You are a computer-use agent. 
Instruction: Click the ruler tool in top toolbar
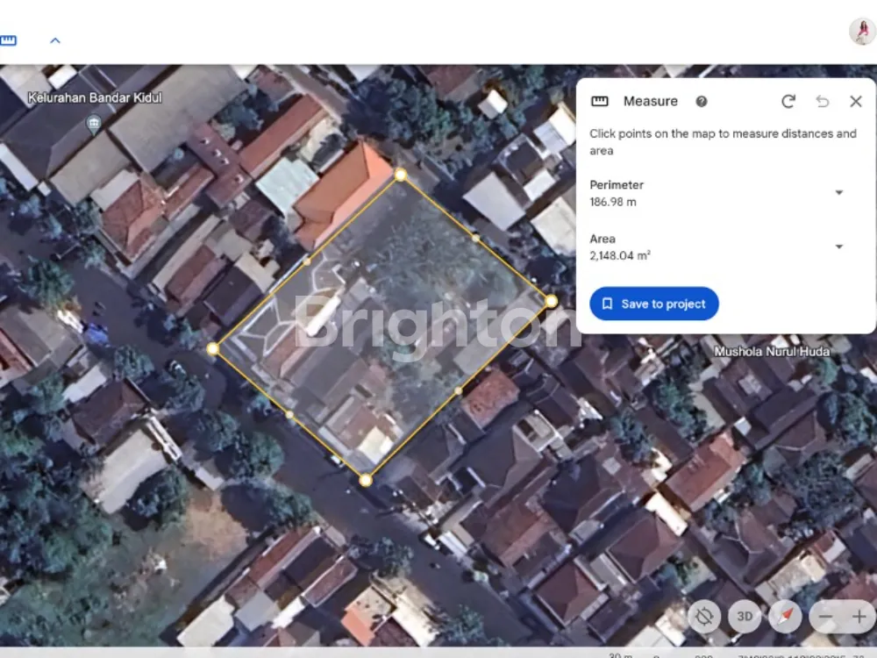[8, 40]
